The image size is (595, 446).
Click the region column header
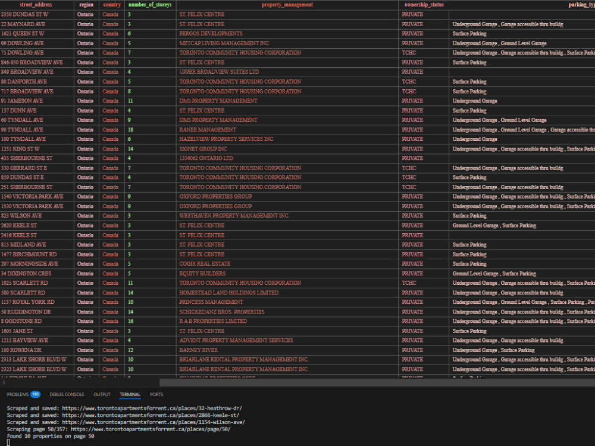pos(86,5)
